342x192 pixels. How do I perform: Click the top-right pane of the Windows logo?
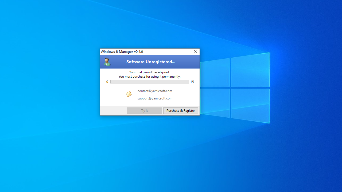coord(250,70)
